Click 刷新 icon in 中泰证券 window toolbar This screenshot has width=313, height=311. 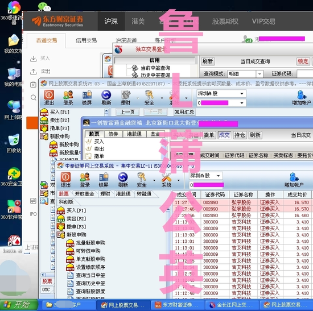click(x=123, y=180)
